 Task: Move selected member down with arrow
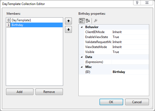68,29
